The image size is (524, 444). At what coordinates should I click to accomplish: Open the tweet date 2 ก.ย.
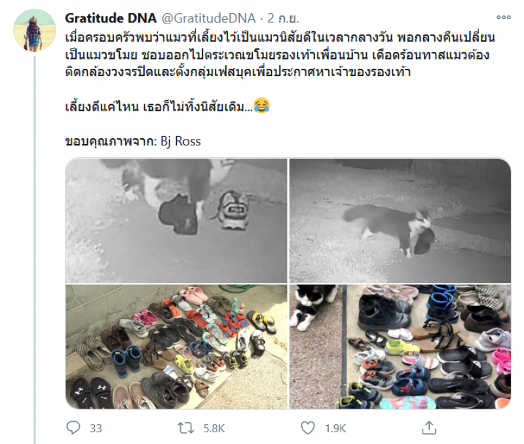(283, 18)
